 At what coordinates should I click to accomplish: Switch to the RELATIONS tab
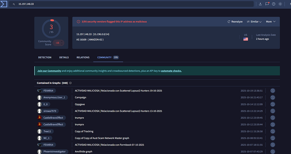pos(83,57)
